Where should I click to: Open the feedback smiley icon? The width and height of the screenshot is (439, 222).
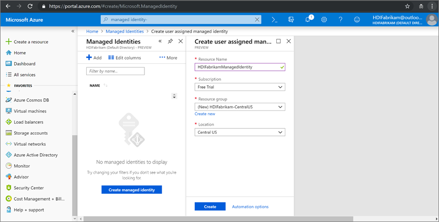tap(357, 20)
